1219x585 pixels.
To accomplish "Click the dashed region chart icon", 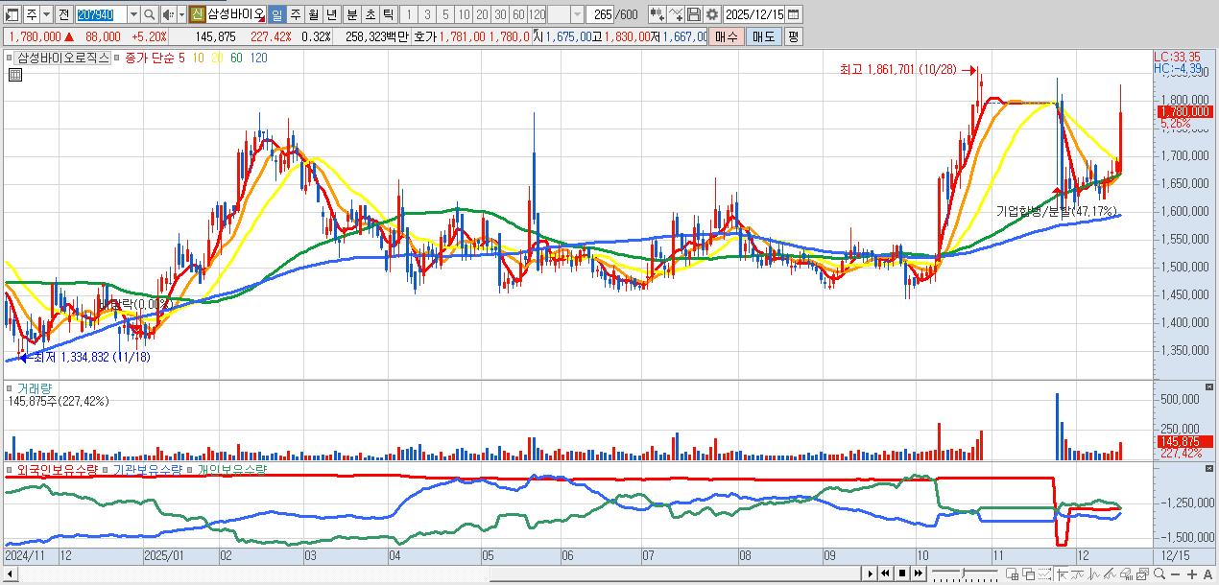I will click(1045, 573).
